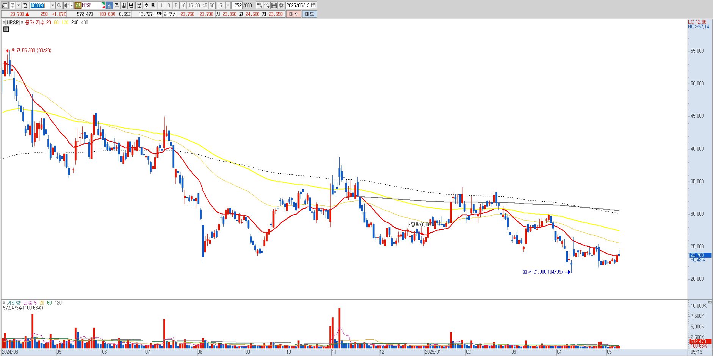The height and width of the screenshot is (356, 713).
Task: Select the 60 interval preset
Action: pyautogui.click(x=212, y=5)
